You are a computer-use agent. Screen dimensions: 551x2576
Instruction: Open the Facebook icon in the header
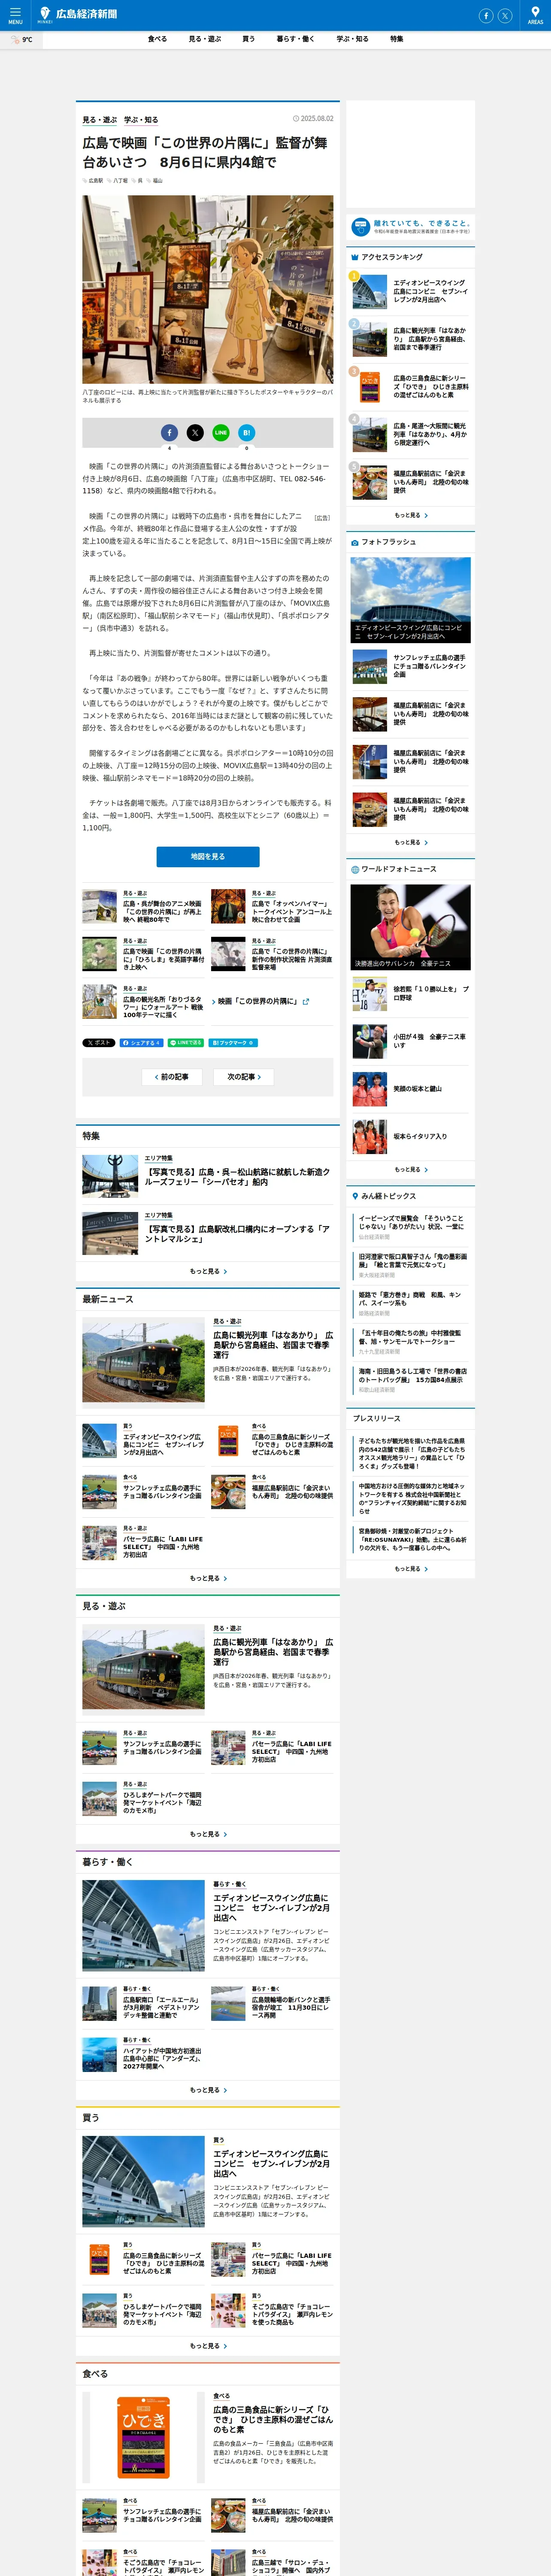(486, 15)
